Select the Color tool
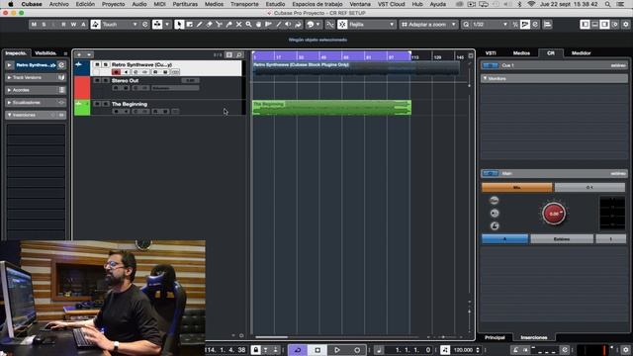 pos(299,24)
